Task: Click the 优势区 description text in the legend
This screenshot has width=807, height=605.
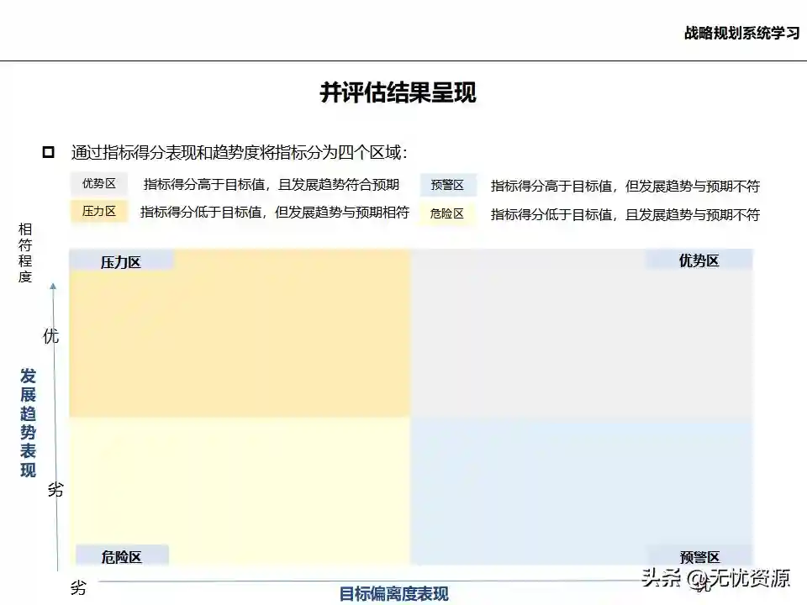Action: click(x=271, y=185)
